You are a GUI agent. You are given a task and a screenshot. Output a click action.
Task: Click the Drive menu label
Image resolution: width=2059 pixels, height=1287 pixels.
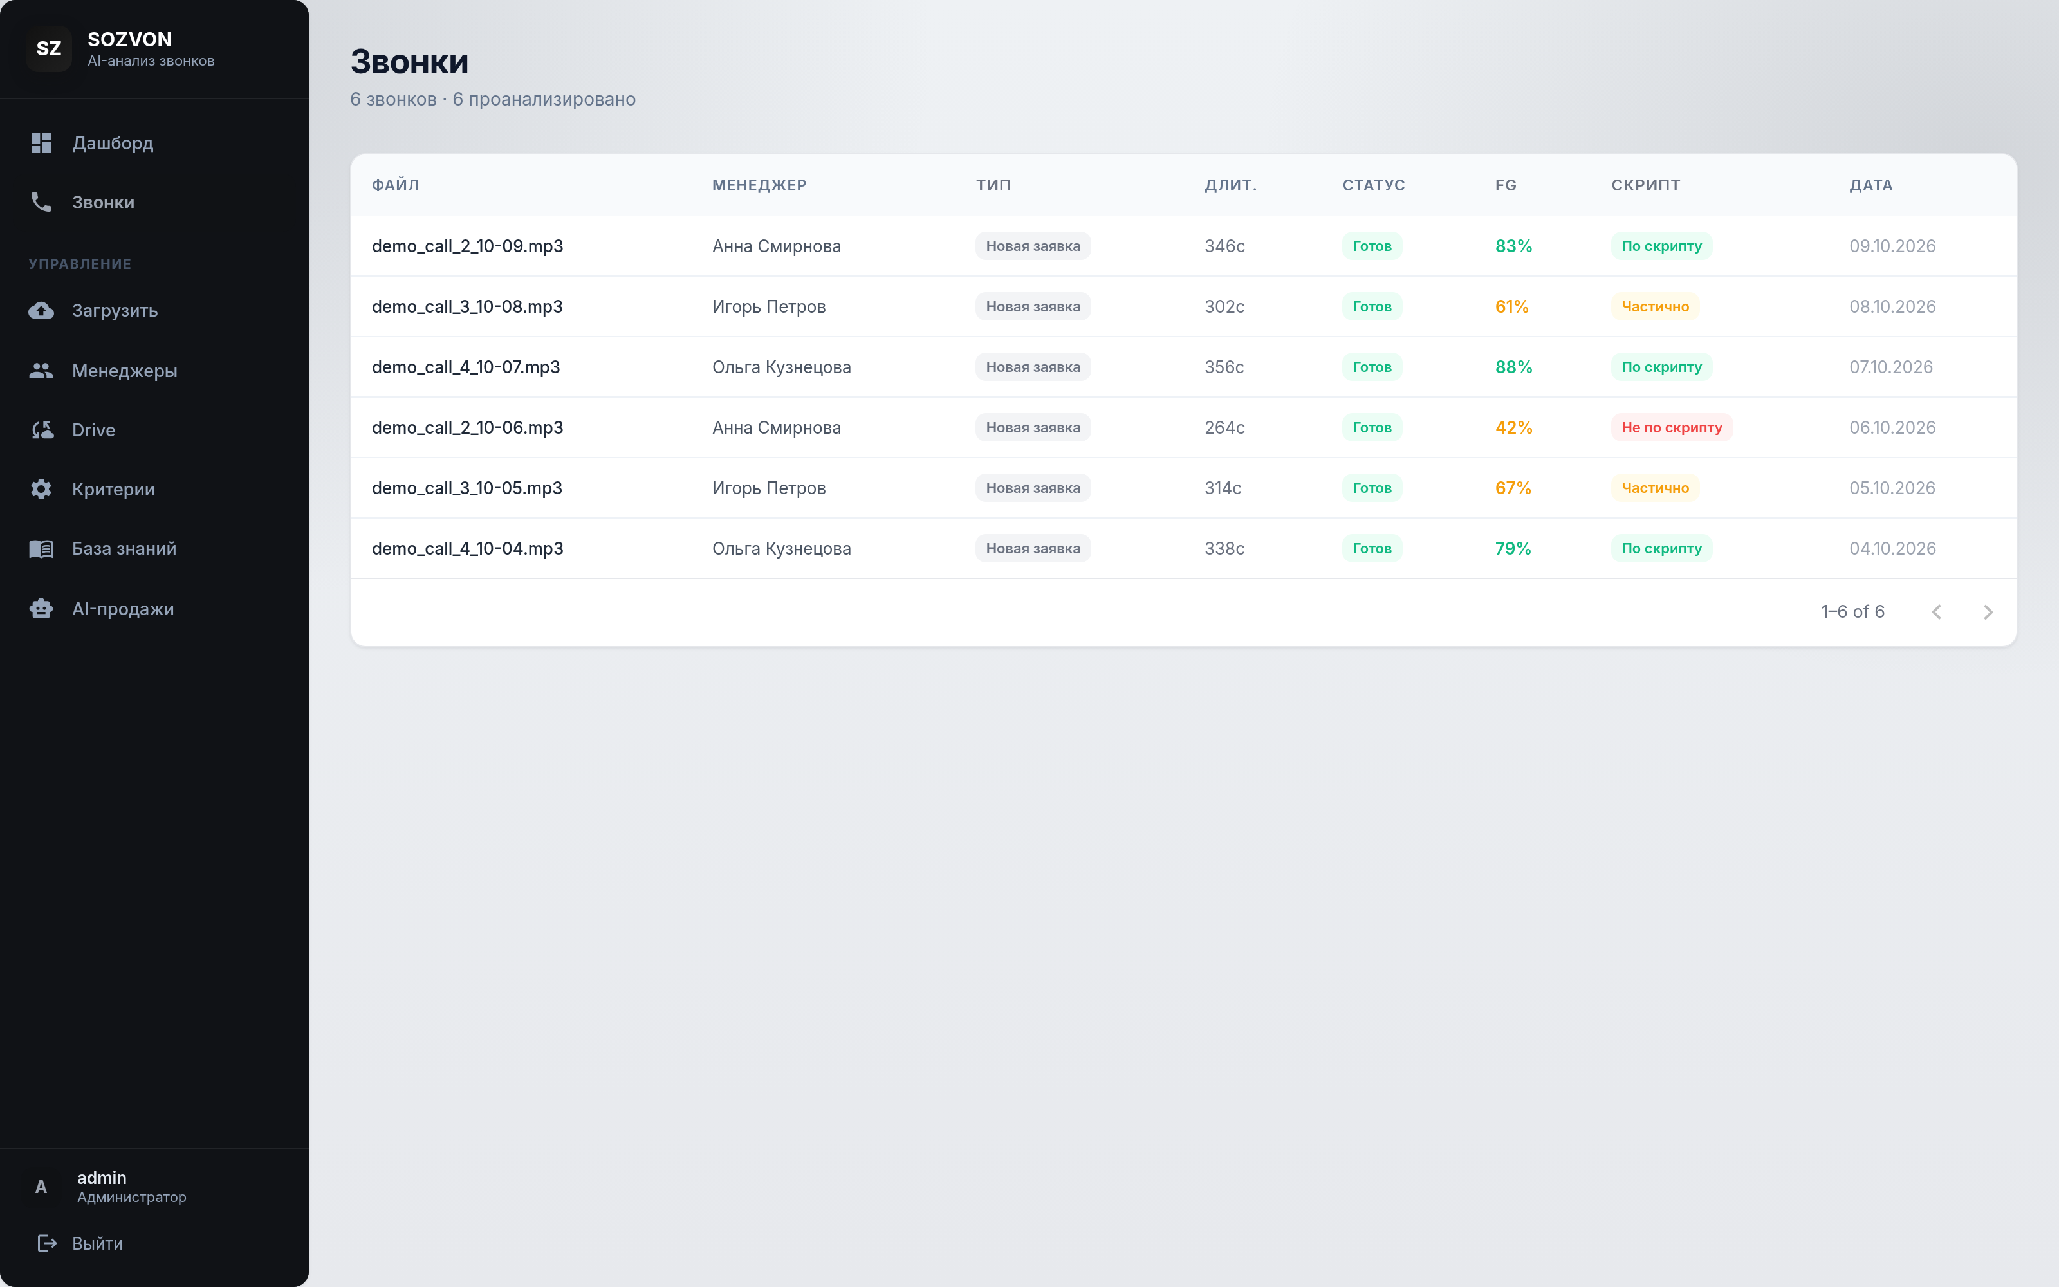click(x=93, y=430)
